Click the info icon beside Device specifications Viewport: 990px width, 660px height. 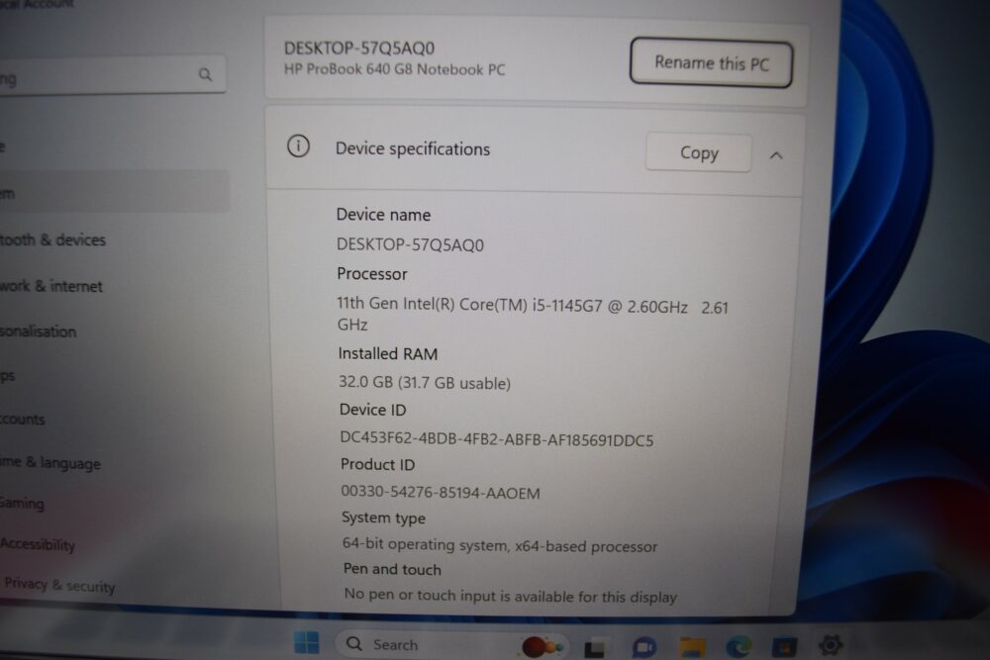[298, 146]
